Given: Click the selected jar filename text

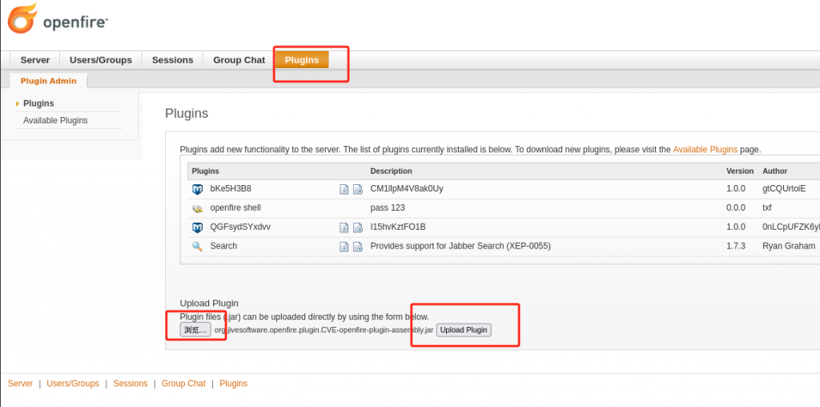Looking at the screenshot, I should 324,330.
